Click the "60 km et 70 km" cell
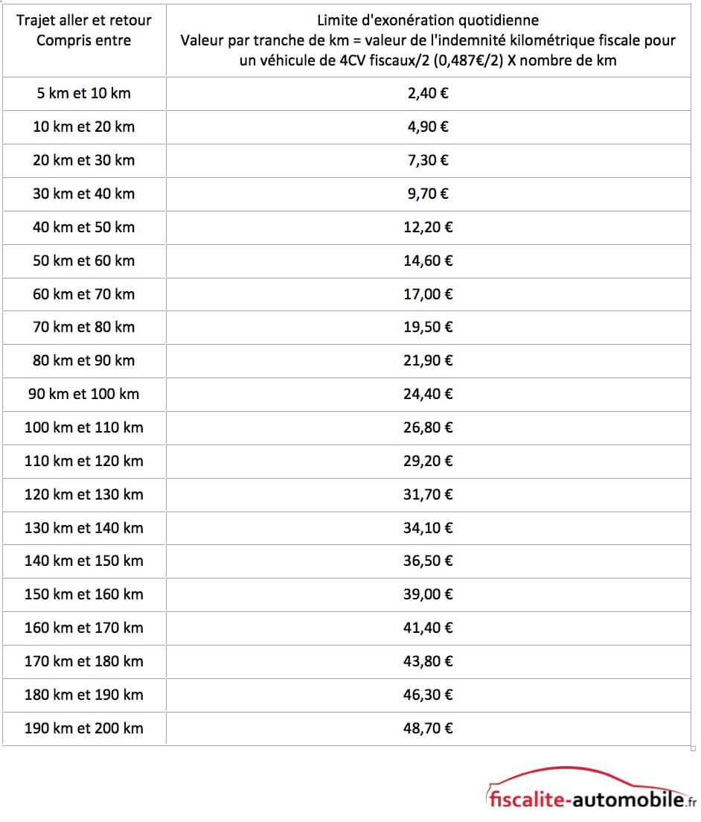 coord(83,294)
